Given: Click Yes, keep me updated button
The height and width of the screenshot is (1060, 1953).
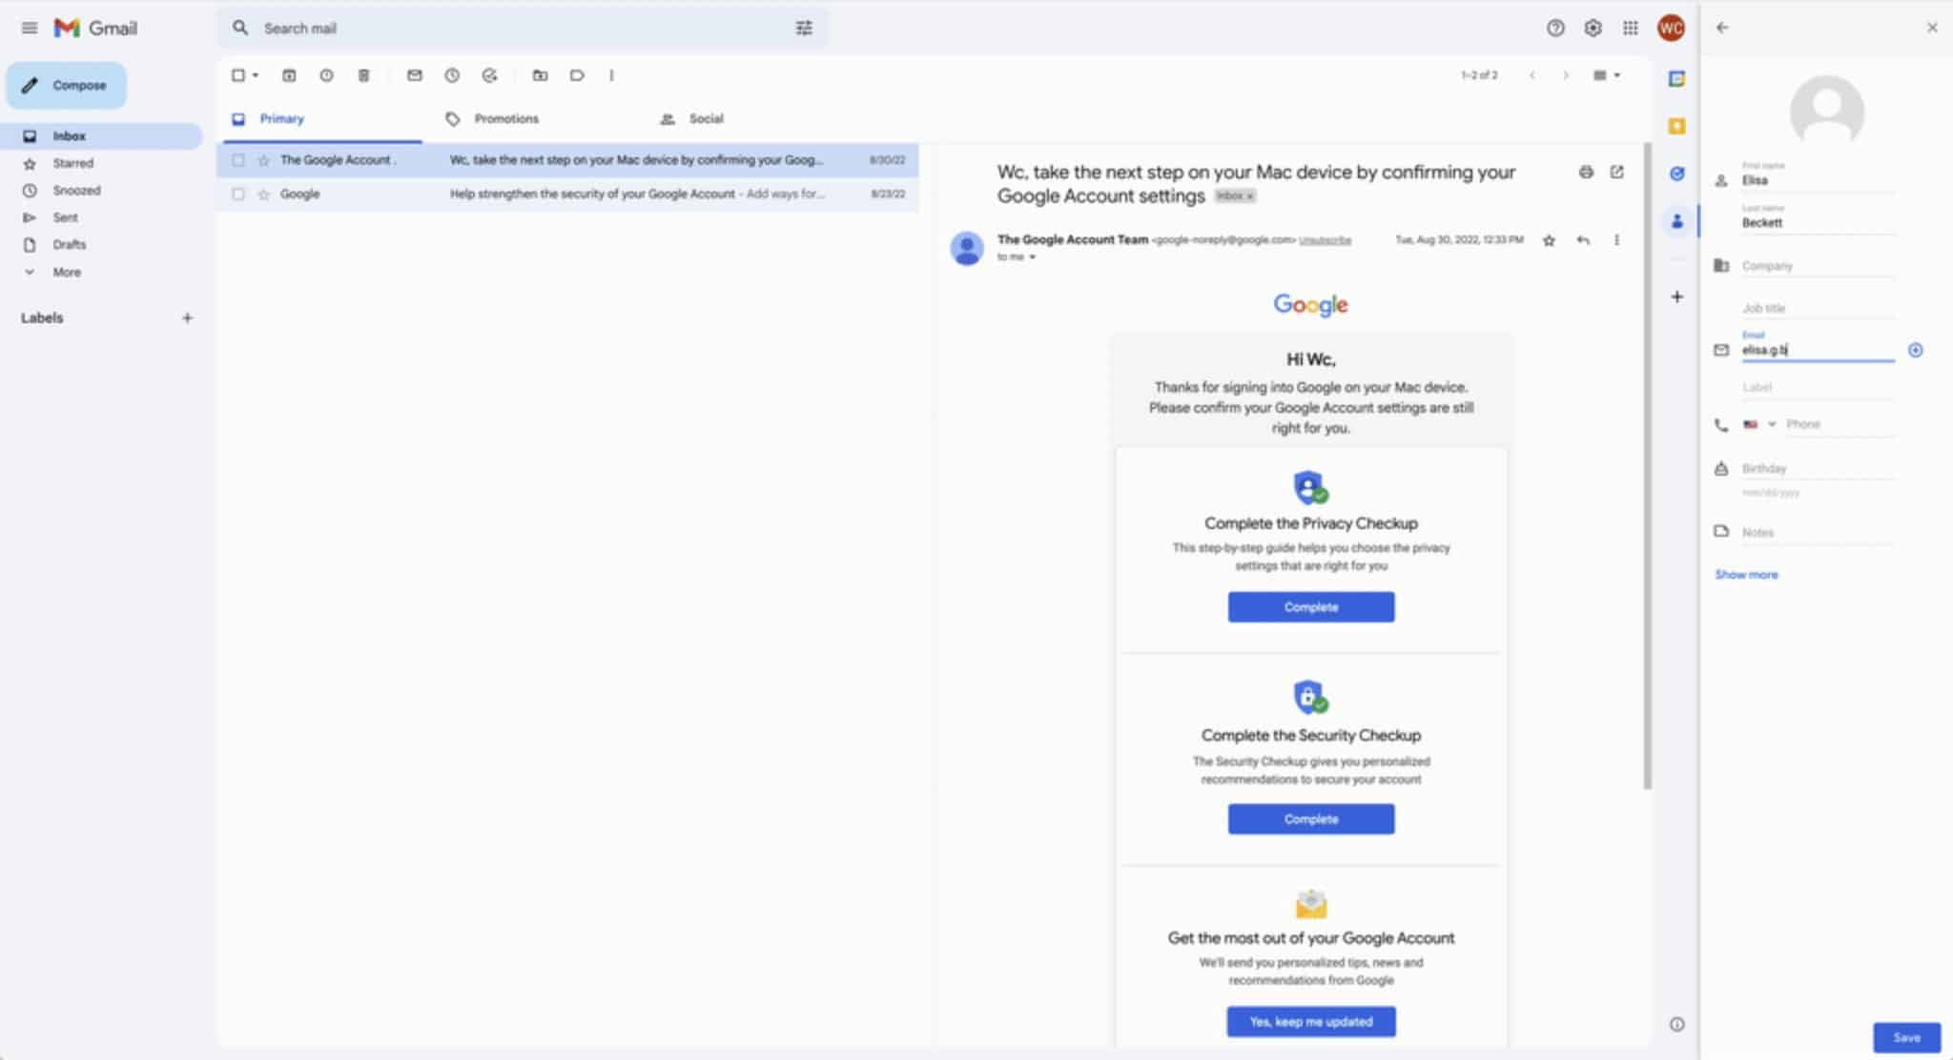Looking at the screenshot, I should click(x=1310, y=1022).
